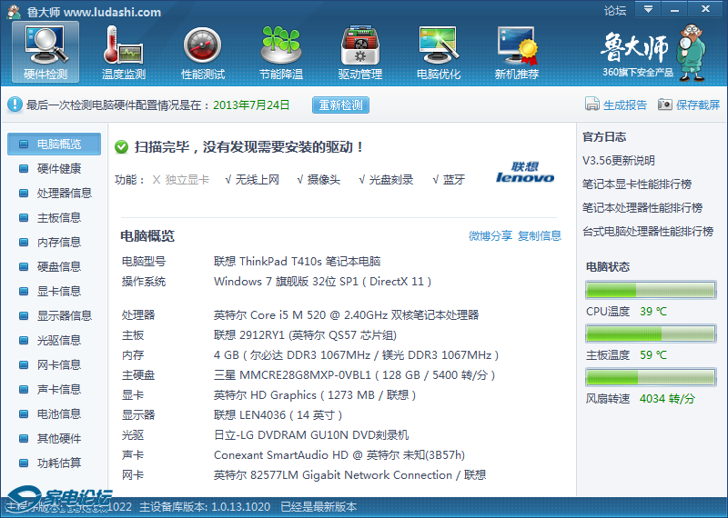Click 已经是最新版本 in the status bar
Viewport: 728px width, 518px height.
[318, 506]
